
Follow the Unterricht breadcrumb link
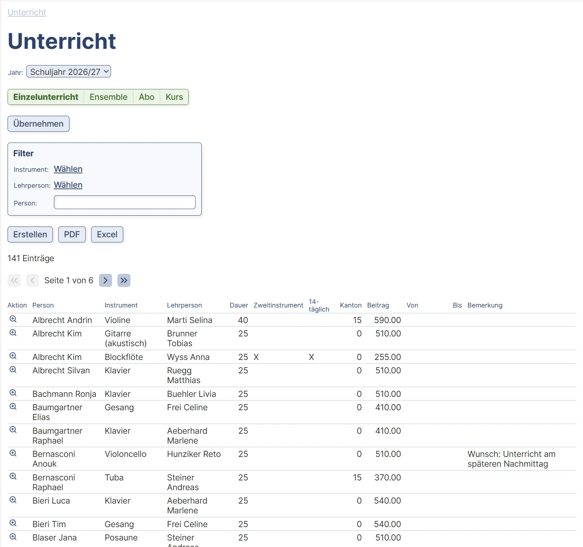pos(27,12)
